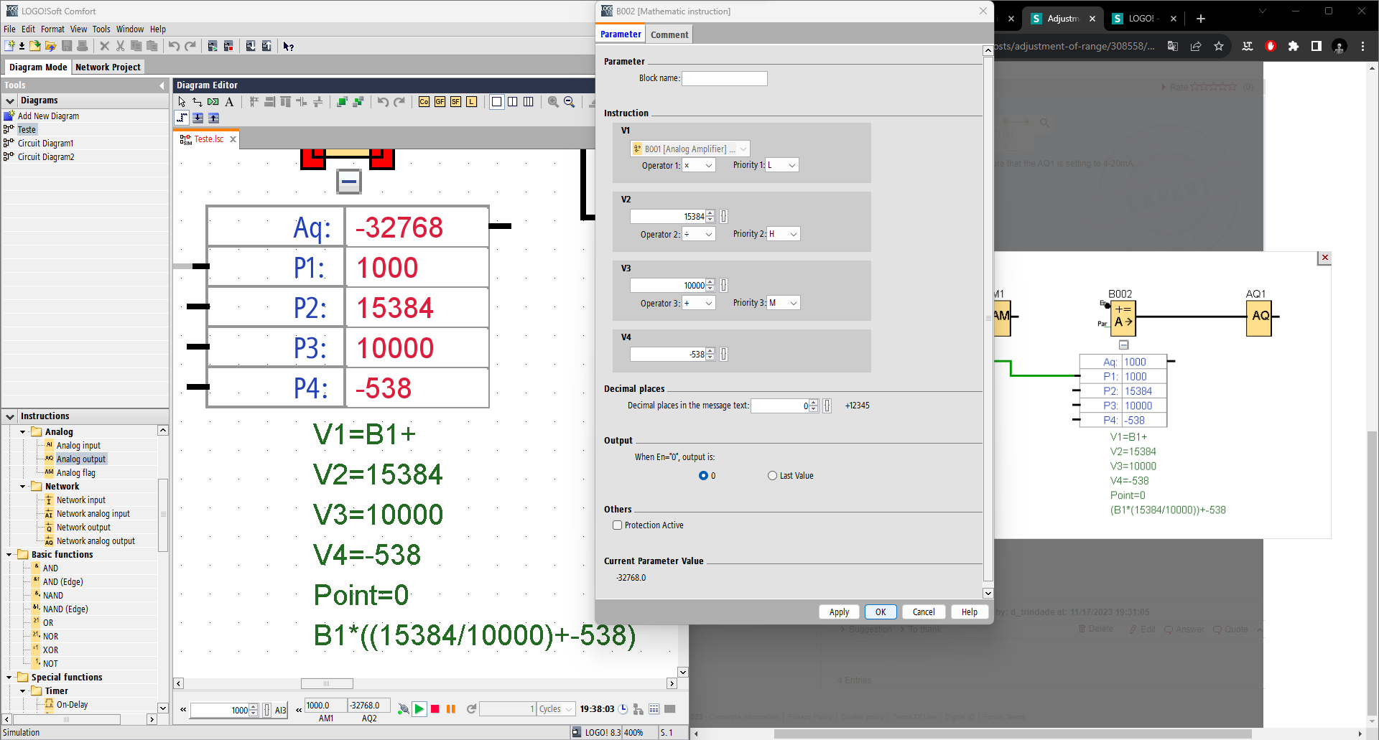
Task: Open the File menu
Action: (x=9, y=29)
